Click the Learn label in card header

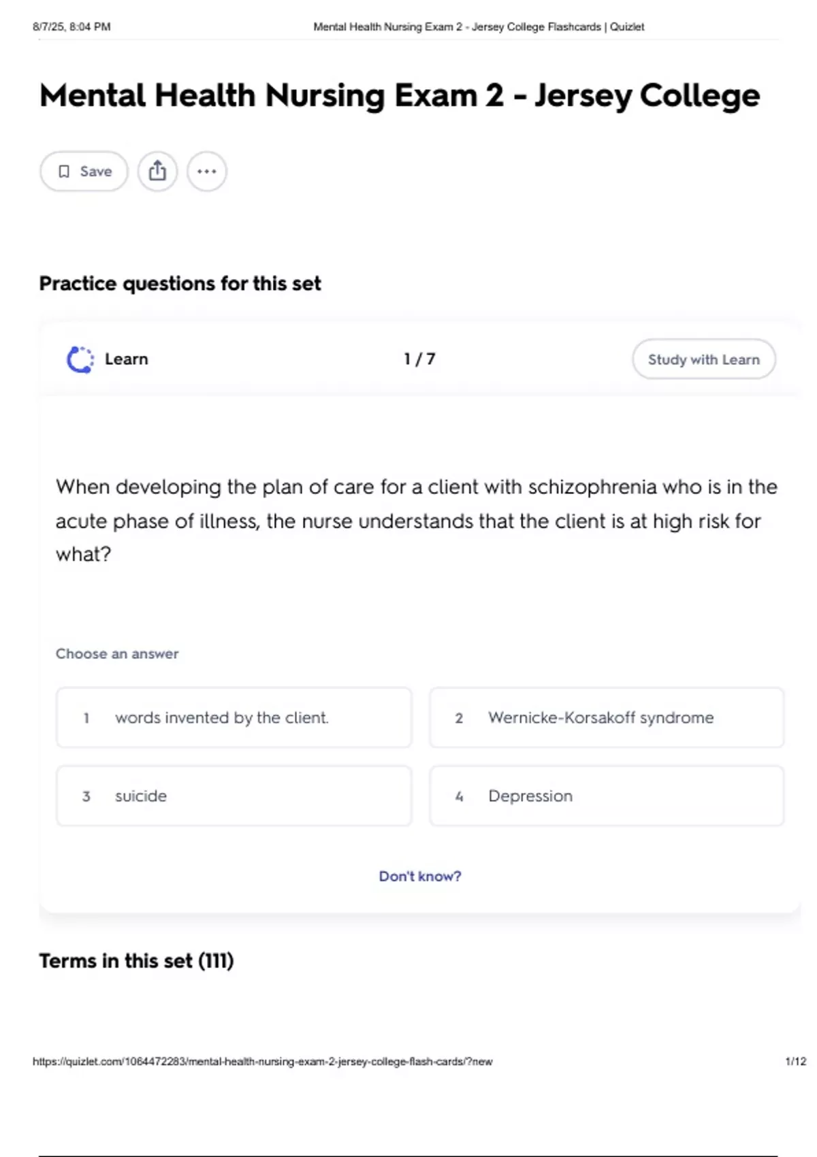(127, 359)
